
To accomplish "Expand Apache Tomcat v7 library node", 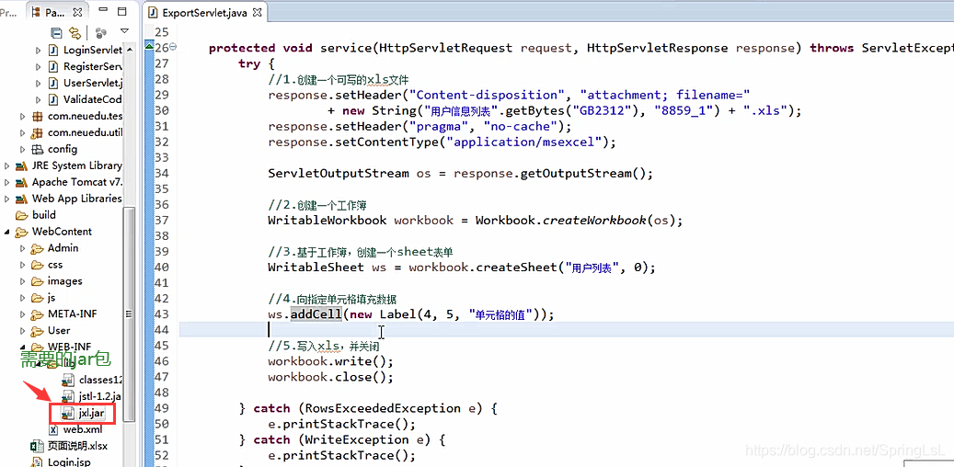I will 6,182.
